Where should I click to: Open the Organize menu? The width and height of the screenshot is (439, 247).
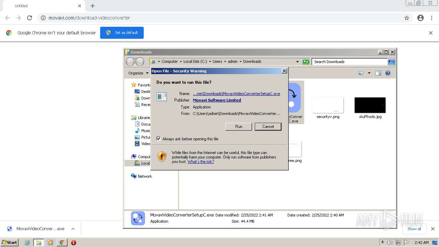coord(138,73)
